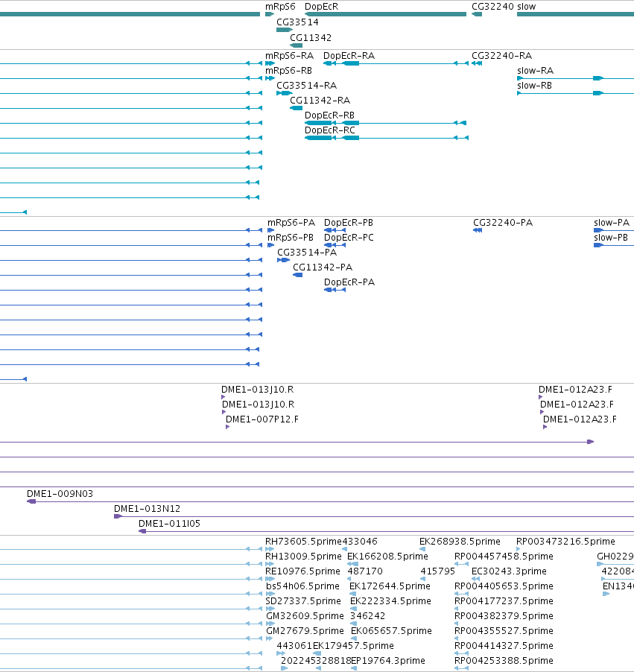Click EST SD27337.5prime
Viewport: 634px width, 672px height.
pyautogui.click(x=303, y=601)
